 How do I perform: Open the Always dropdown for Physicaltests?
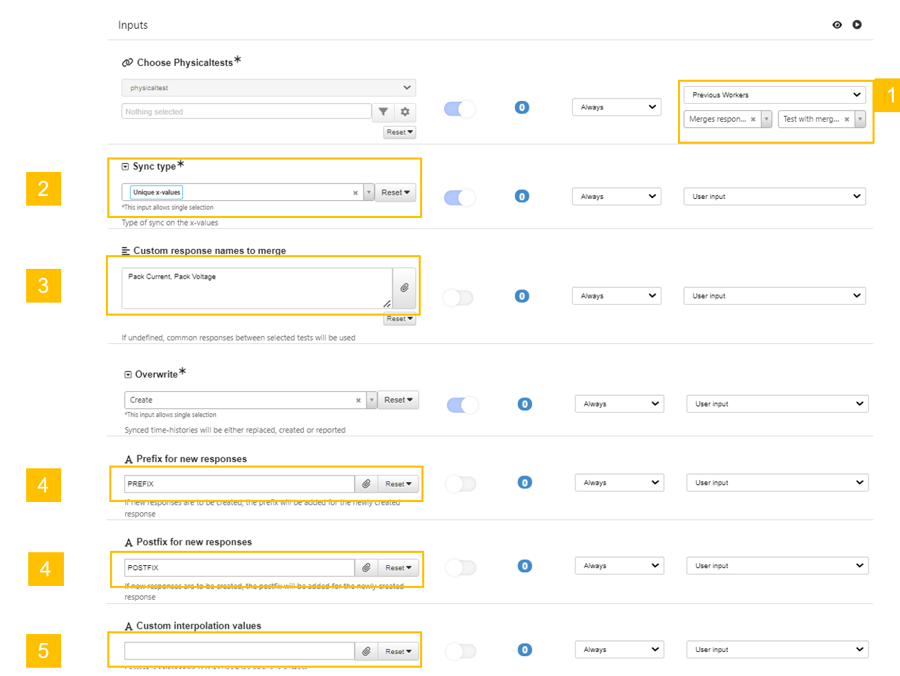617,107
